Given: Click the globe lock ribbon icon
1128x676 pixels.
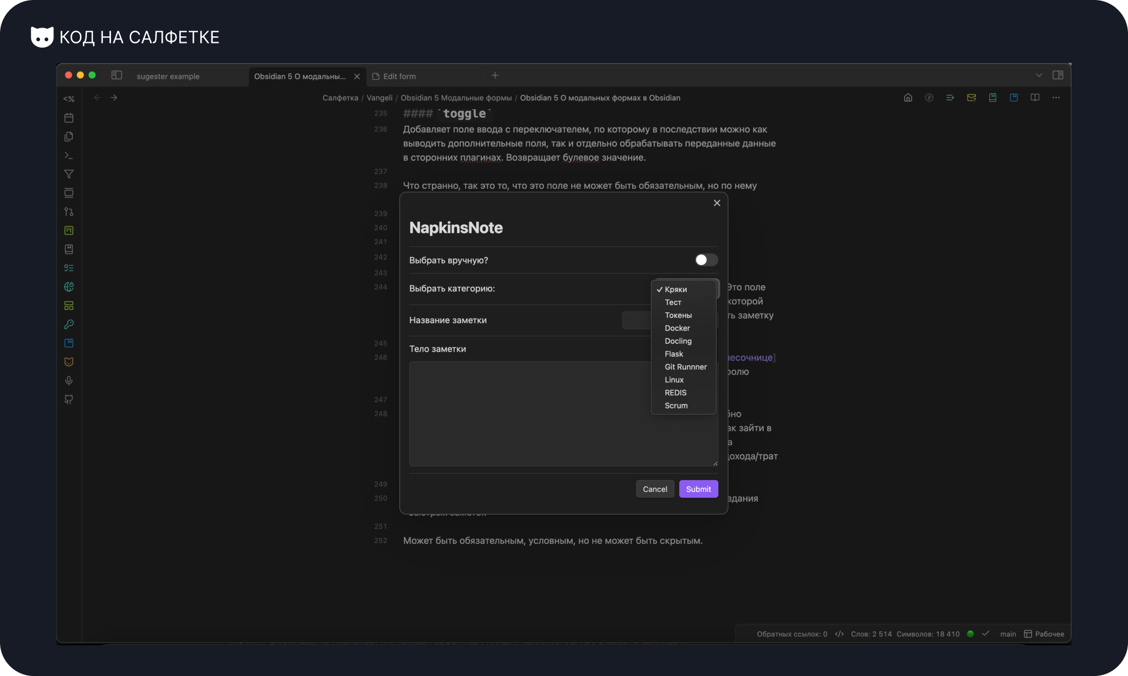Looking at the screenshot, I should (x=69, y=287).
